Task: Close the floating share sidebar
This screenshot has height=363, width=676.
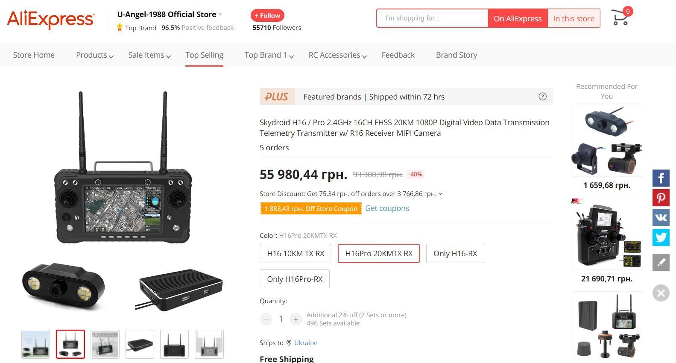Action: pos(661,293)
